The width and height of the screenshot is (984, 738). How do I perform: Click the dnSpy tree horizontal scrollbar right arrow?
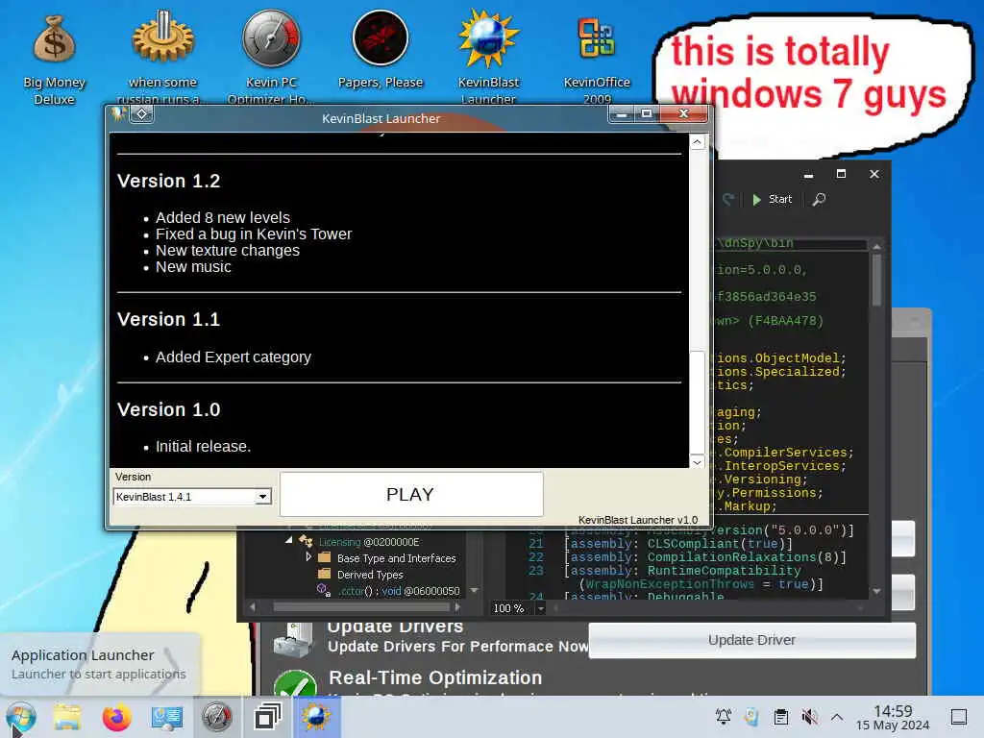point(457,607)
